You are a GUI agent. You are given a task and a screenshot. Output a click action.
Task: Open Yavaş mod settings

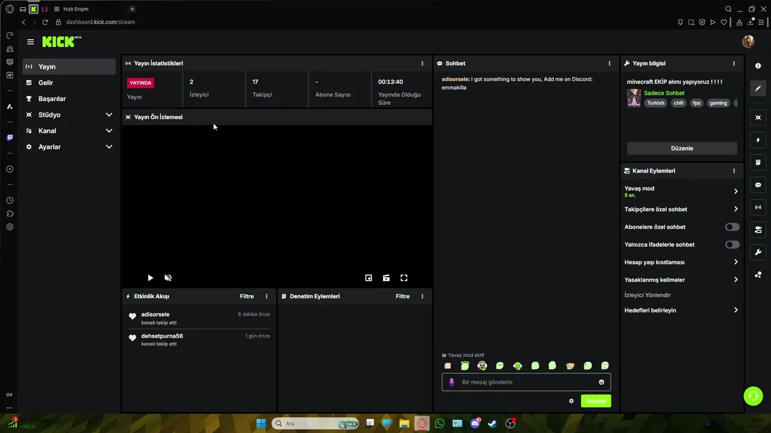pos(681,191)
